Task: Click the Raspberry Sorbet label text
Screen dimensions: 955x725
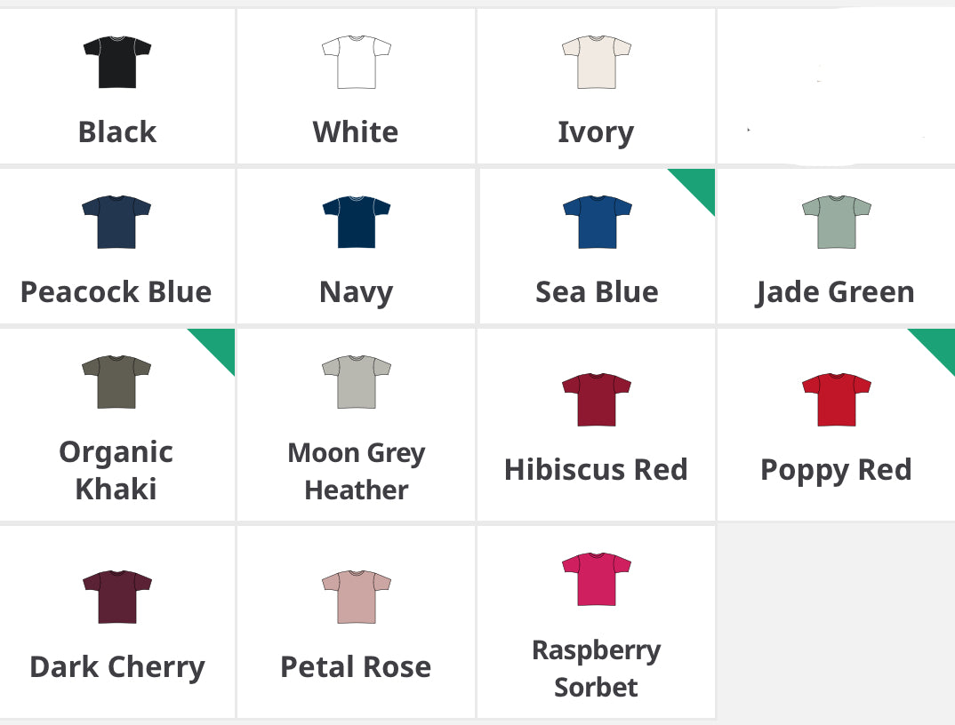Action: pos(597,668)
